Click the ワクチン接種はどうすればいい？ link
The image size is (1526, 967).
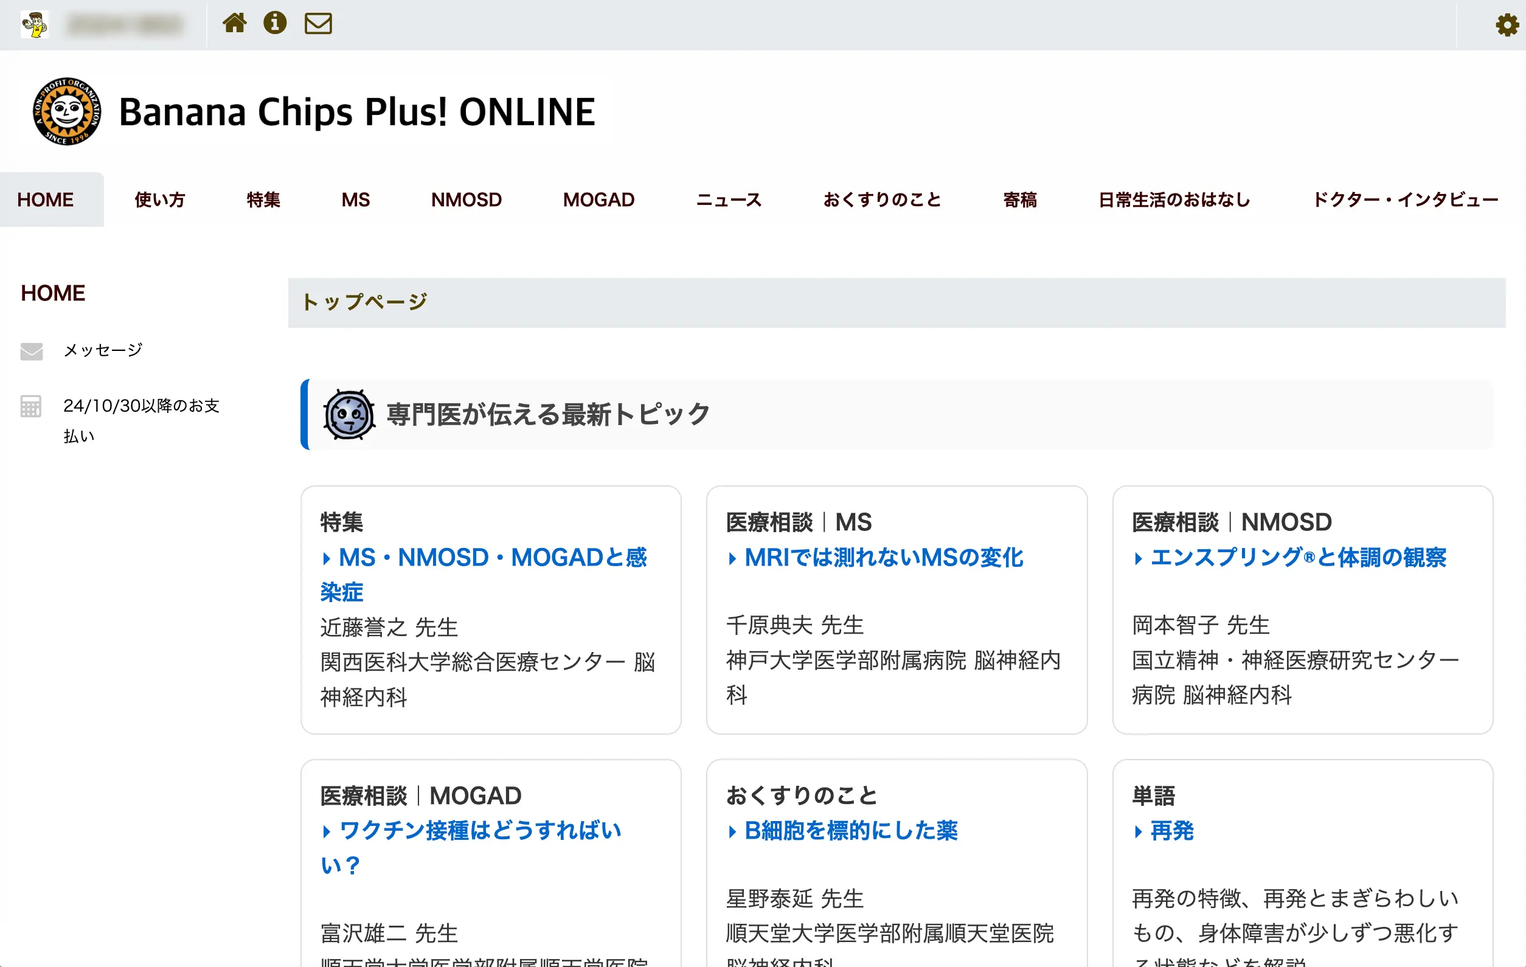click(480, 831)
